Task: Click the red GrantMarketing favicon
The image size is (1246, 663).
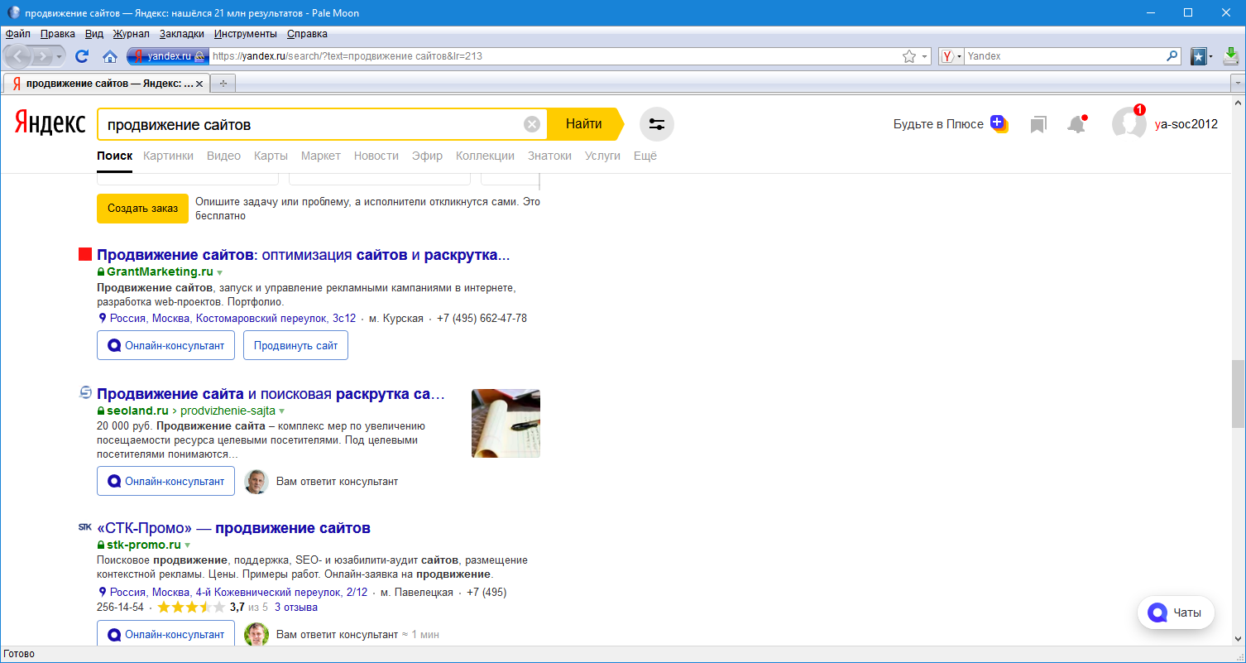Action: click(x=84, y=255)
